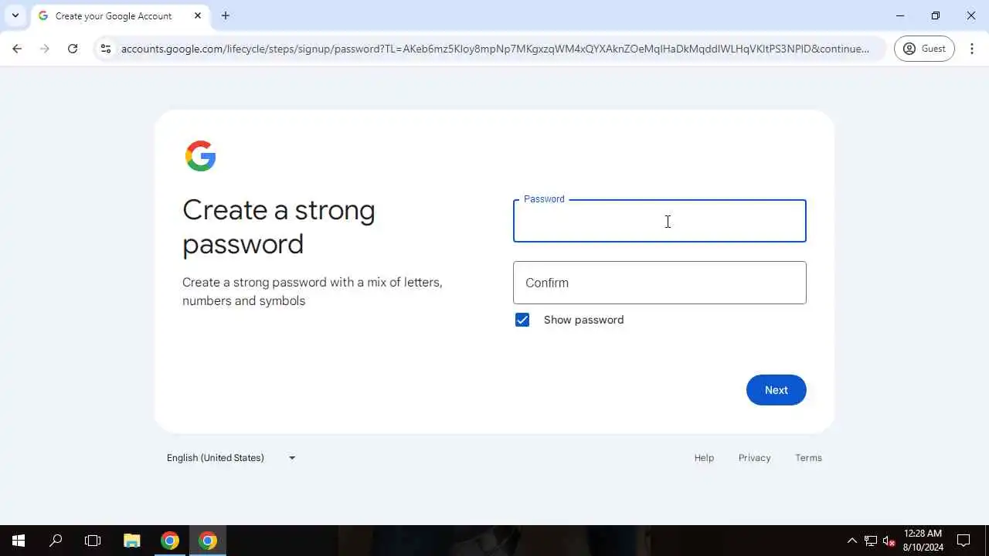Focus the Confirm password field
989x556 pixels.
(x=660, y=283)
